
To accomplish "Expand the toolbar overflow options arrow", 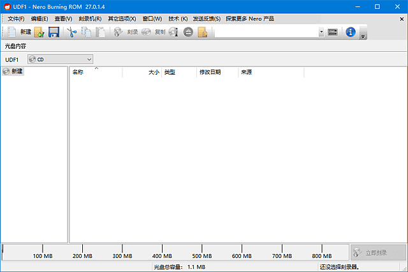I will tap(363, 36).
